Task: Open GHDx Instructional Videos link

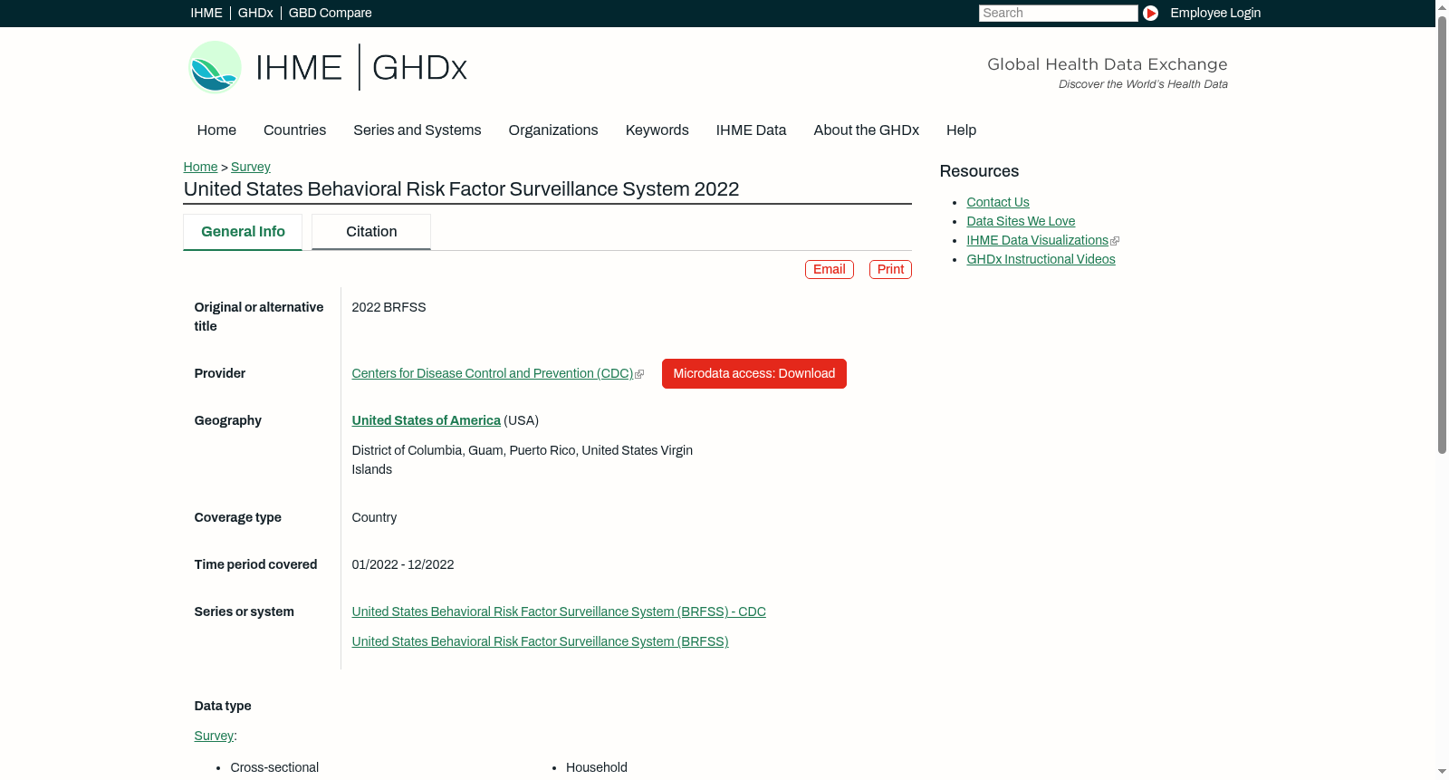Action: (1041, 259)
